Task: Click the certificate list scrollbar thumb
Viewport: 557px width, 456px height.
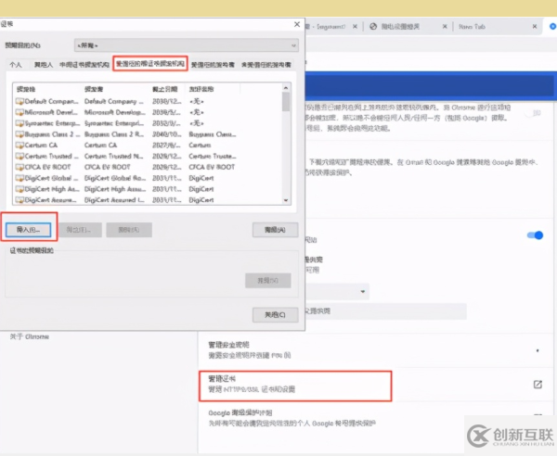Action: coord(286,102)
